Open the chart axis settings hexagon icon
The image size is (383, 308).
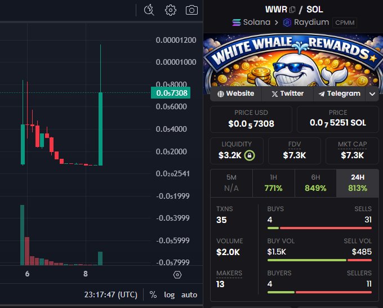click(177, 275)
